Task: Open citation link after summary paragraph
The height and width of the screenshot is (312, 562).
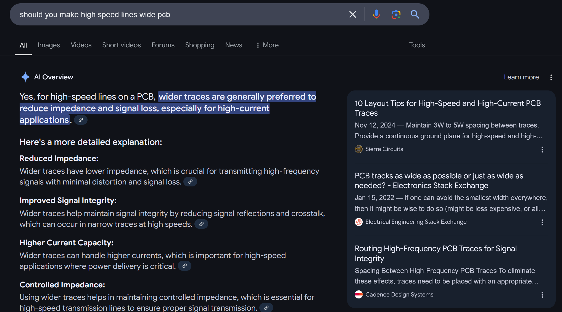Action: tap(81, 120)
